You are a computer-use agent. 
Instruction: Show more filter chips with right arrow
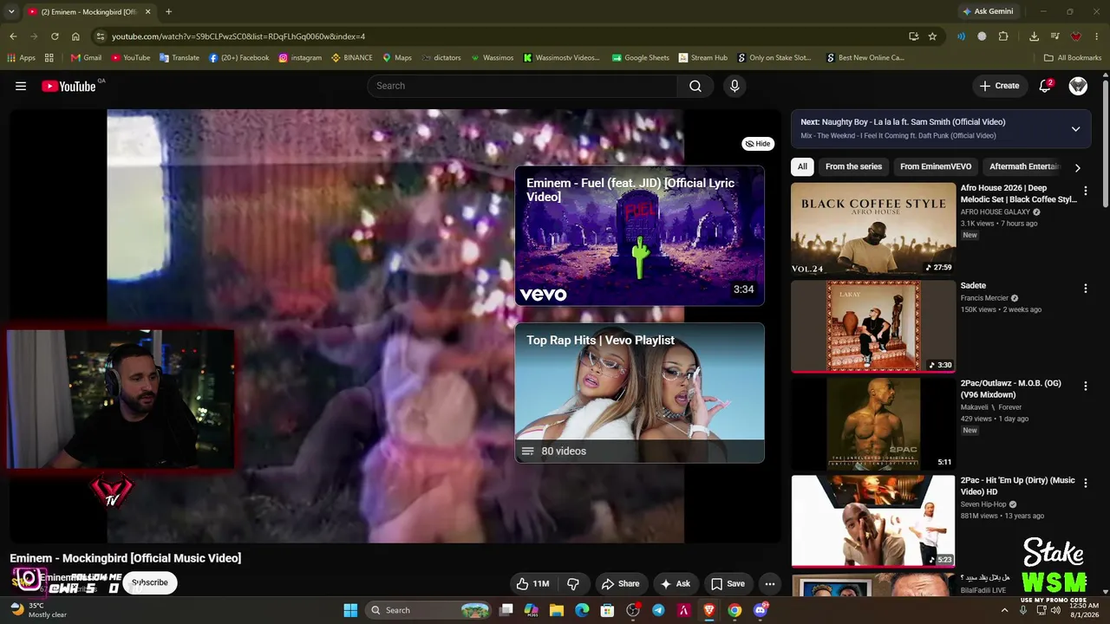(x=1077, y=167)
